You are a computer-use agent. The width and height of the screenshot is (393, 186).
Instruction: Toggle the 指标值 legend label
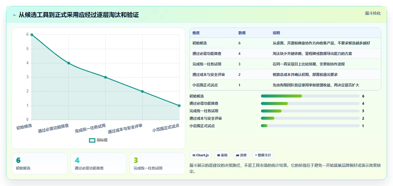click(x=102, y=140)
